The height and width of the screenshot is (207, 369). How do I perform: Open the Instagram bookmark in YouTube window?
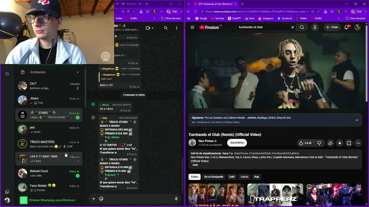click(x=266, y=18)
